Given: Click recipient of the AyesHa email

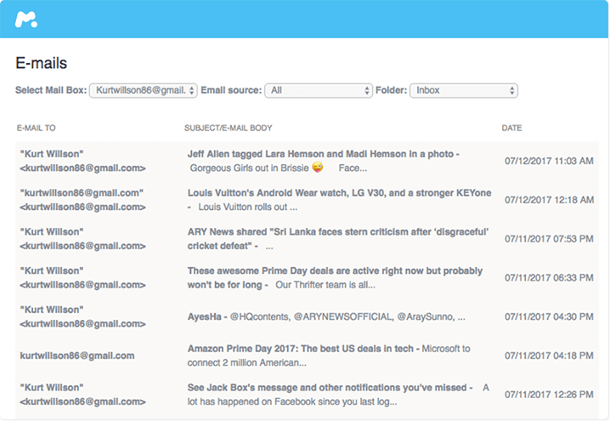Looking at the screenshot, I should pyautogui.click(x=82, y=316).
